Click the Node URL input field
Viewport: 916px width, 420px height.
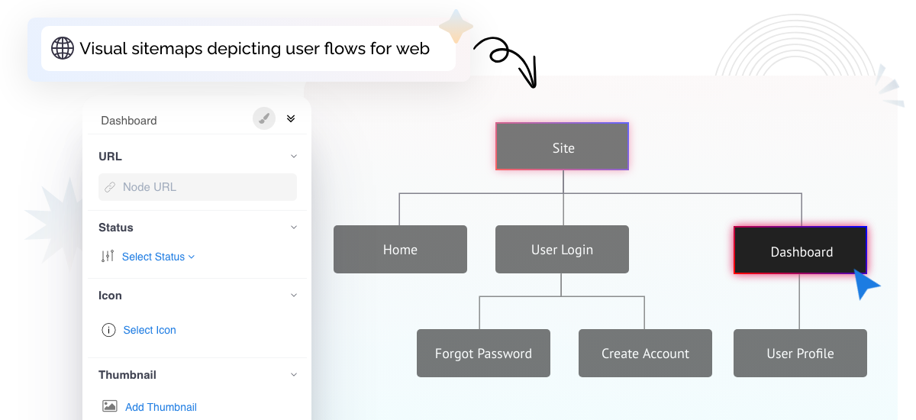coord(198,187)
